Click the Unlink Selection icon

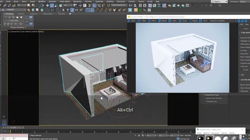[9, 5]
